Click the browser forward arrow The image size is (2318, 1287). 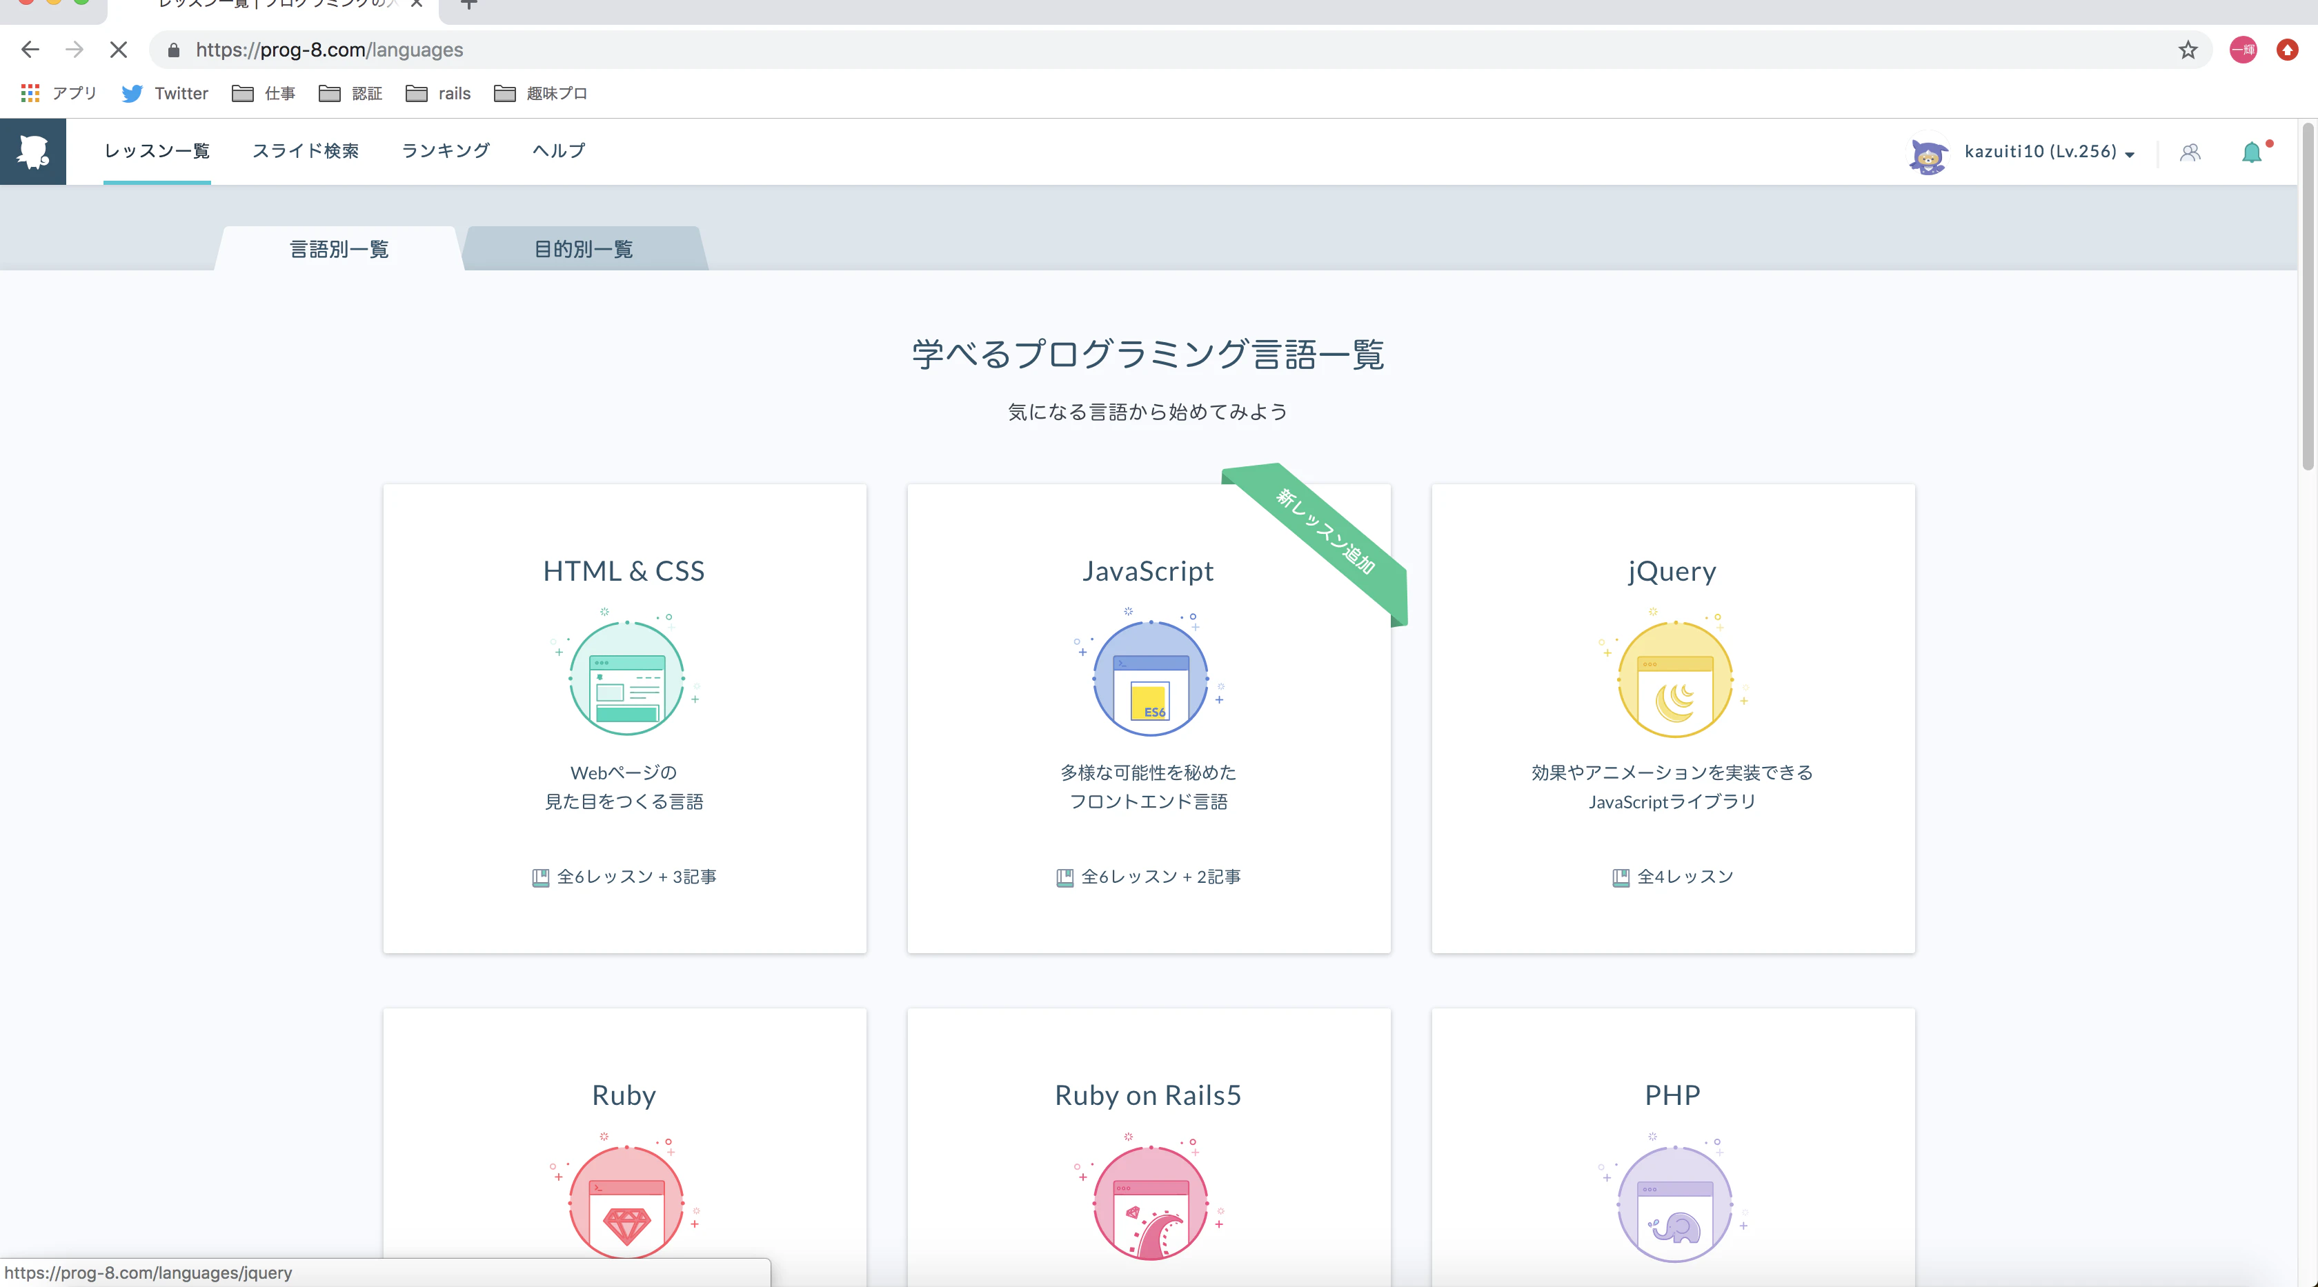click(75, 50)
